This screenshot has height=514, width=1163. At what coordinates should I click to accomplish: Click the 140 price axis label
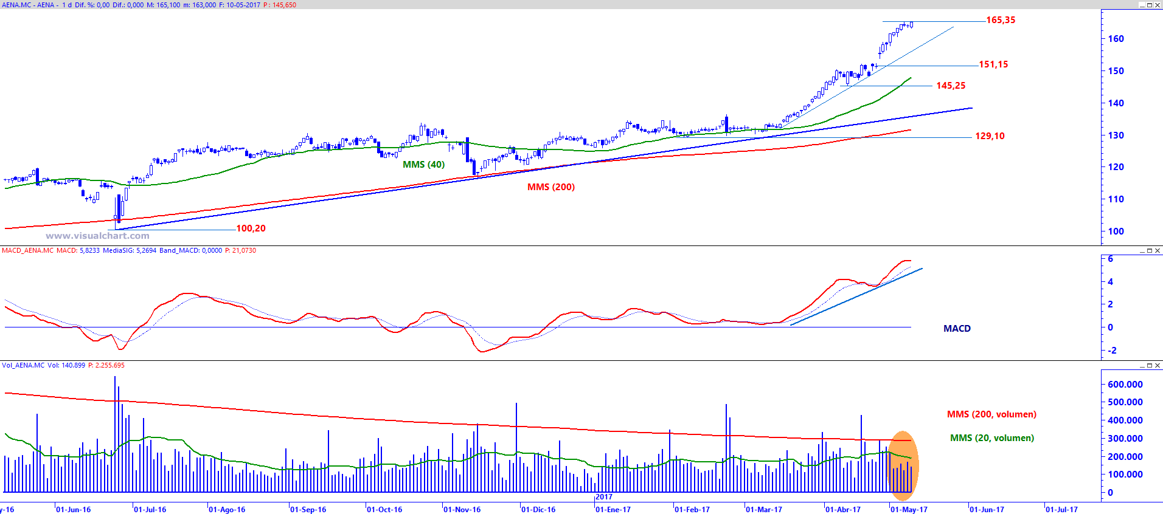(x=1116, y=103)
